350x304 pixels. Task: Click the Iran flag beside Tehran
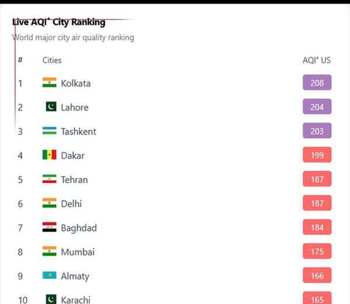(x=50, y=179)
